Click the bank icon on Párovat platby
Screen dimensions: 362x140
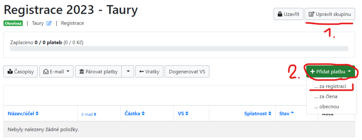(82, 72)
